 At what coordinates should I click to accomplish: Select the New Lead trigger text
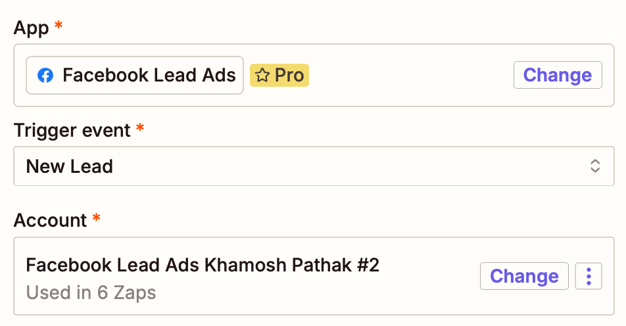point(69,166)
